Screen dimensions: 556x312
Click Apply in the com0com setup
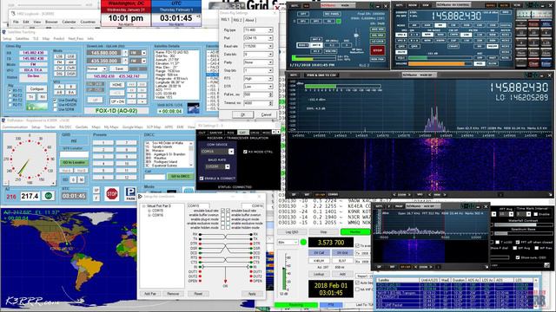tap(252, 294)
